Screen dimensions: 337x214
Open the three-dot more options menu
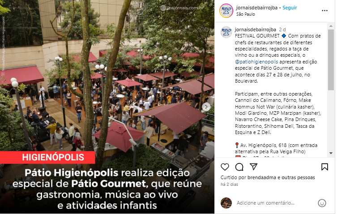click(324, 11)
